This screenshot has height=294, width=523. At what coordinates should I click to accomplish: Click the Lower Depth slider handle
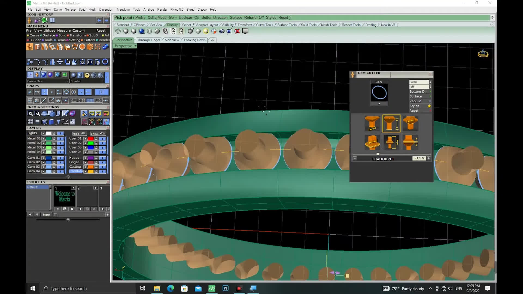(378, 154)
